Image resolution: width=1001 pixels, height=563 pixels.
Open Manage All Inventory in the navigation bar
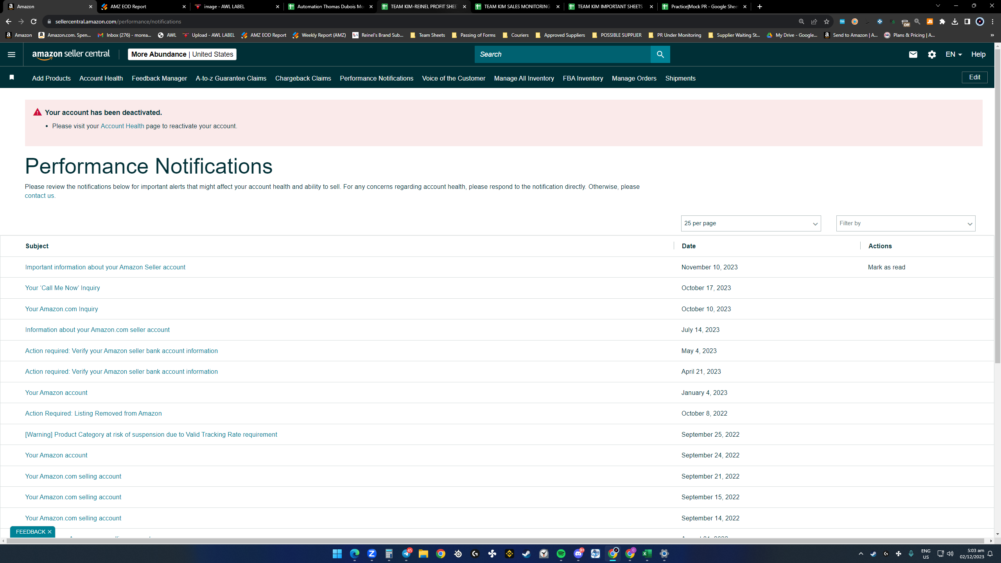[524, 78]
